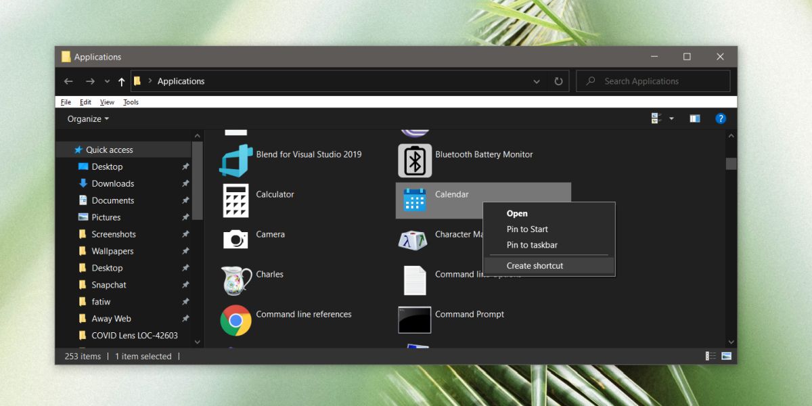Click scroll down arrow of file list
Screen dimensions: 812x406
[731, 342]
